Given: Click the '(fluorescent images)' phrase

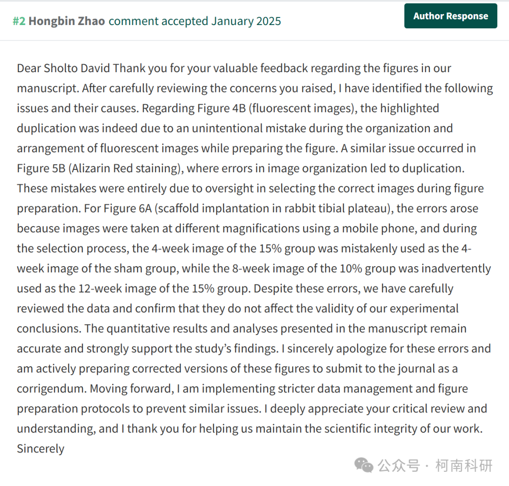Looking at the screenshot, I should (x=303, y=108).
